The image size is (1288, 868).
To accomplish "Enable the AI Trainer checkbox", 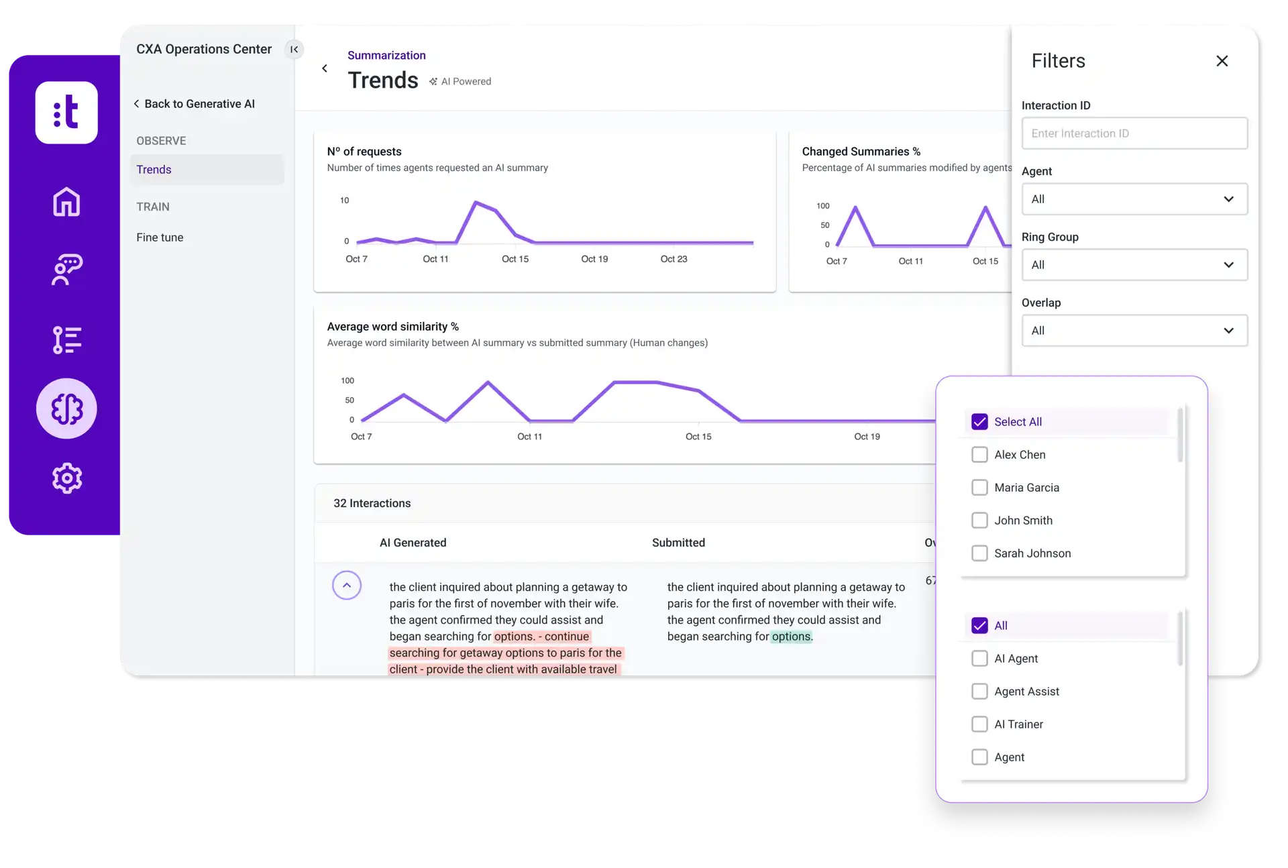I will 980,724.
